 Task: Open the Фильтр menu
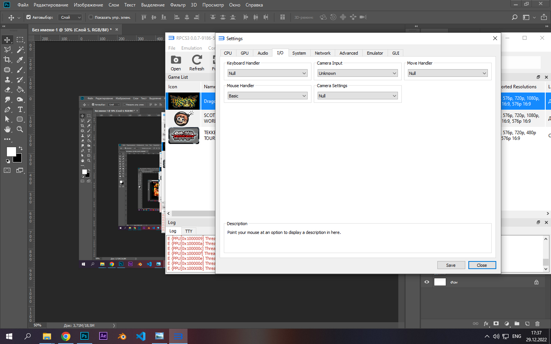point(178,5)
